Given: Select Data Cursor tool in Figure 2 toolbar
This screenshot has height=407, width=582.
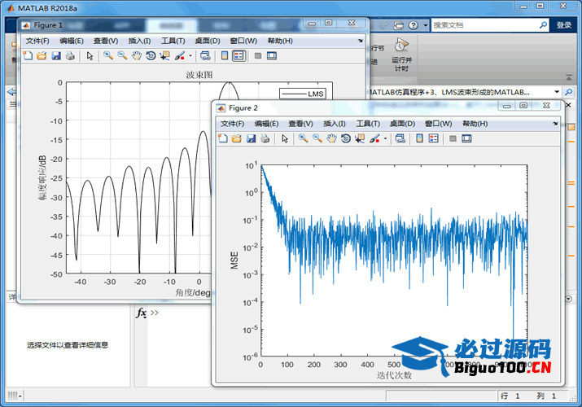Looking at the screenshot, I should [x=359, y=138].
